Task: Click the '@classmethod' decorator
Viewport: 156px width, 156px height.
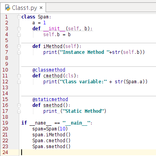Action: (49, 70)
